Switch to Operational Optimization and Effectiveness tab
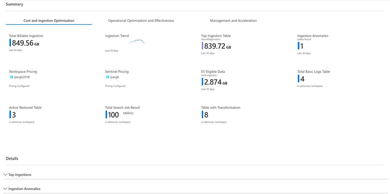 (141, 21)
